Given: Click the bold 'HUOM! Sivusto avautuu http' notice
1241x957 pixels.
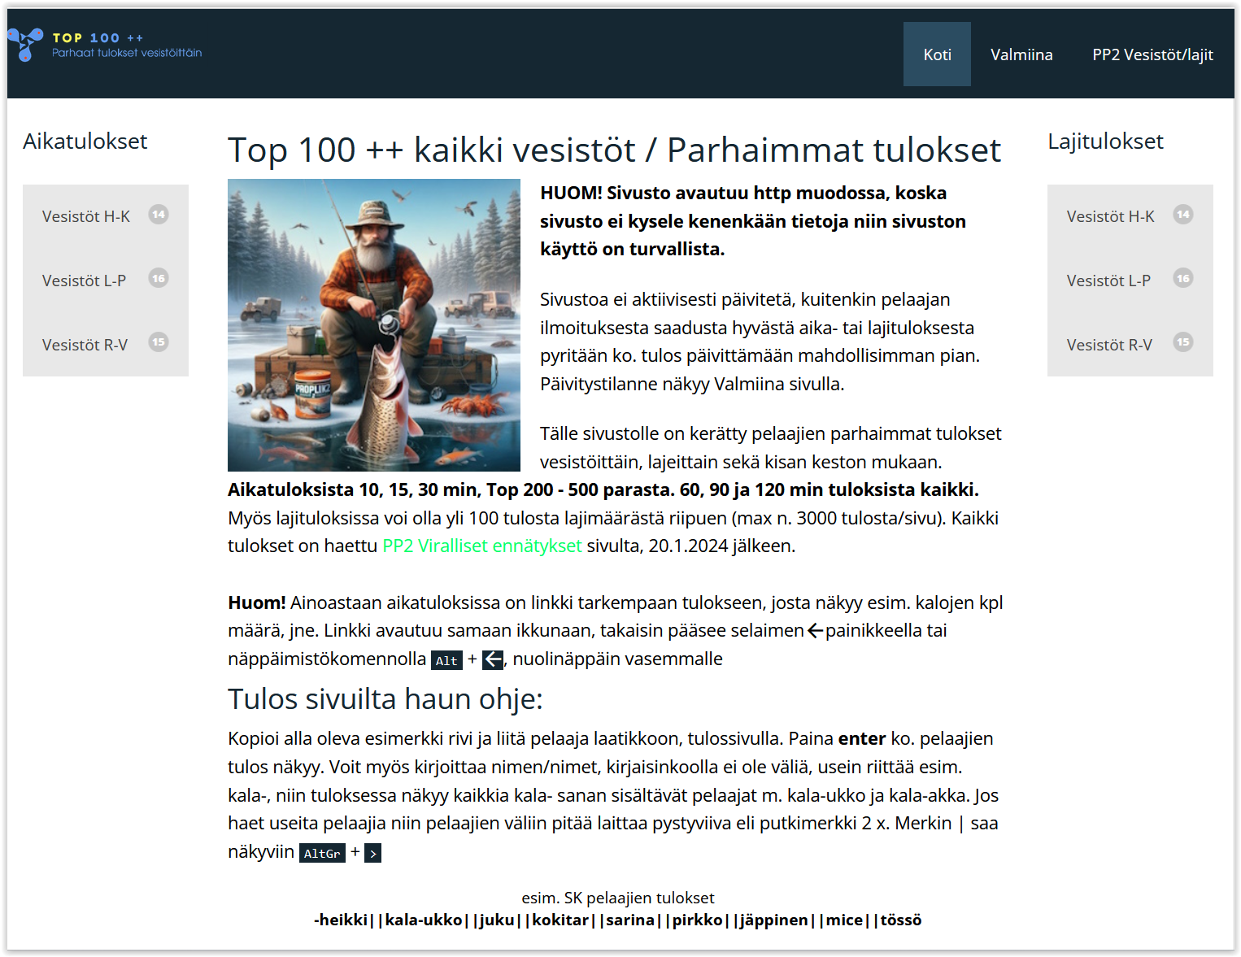Looking at the screenshot, I should [x=753, y=221].
